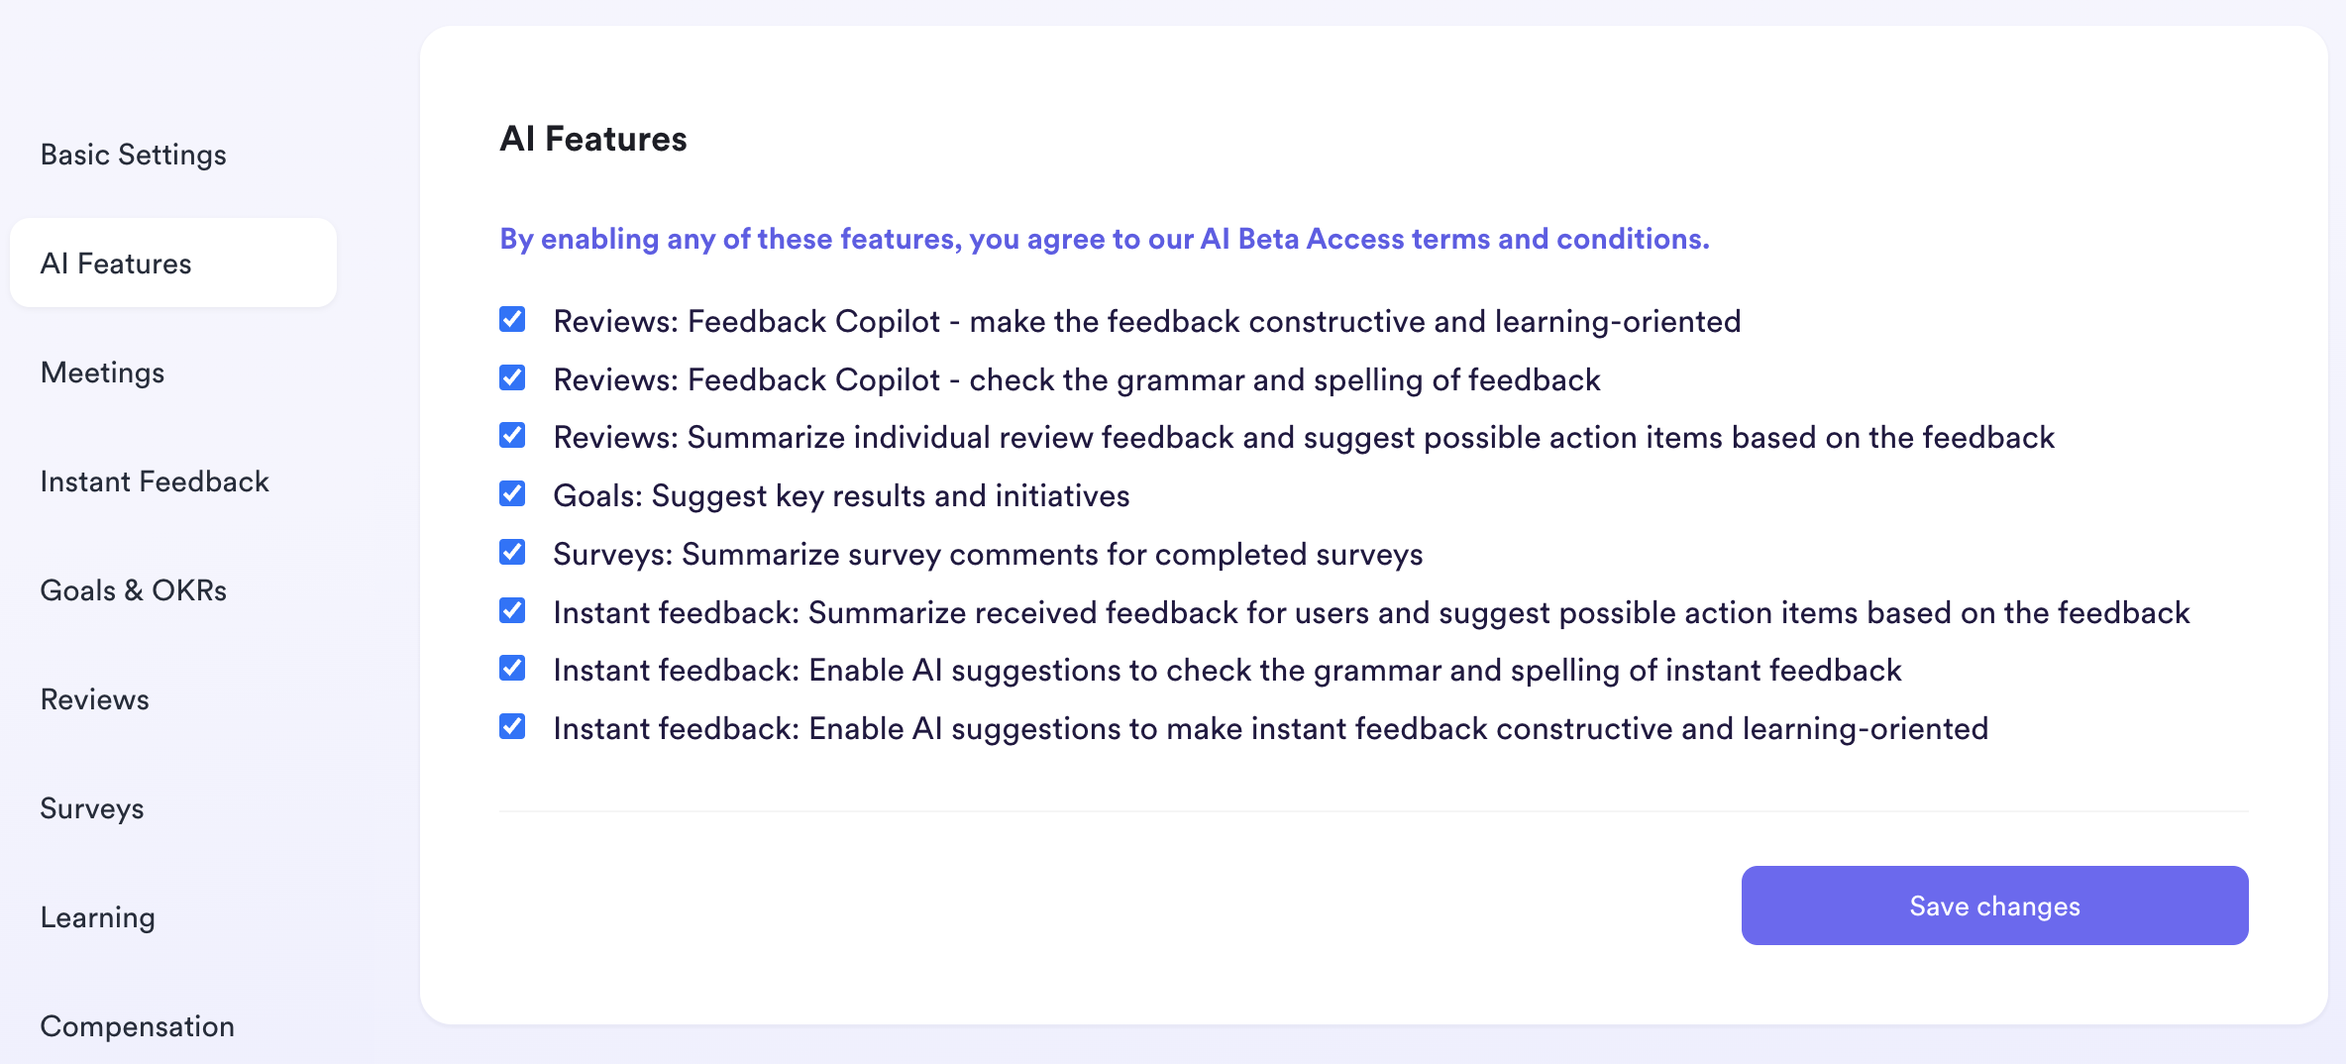Select AI Features sidebar item

pyautogui.click(x=173, y=263)
